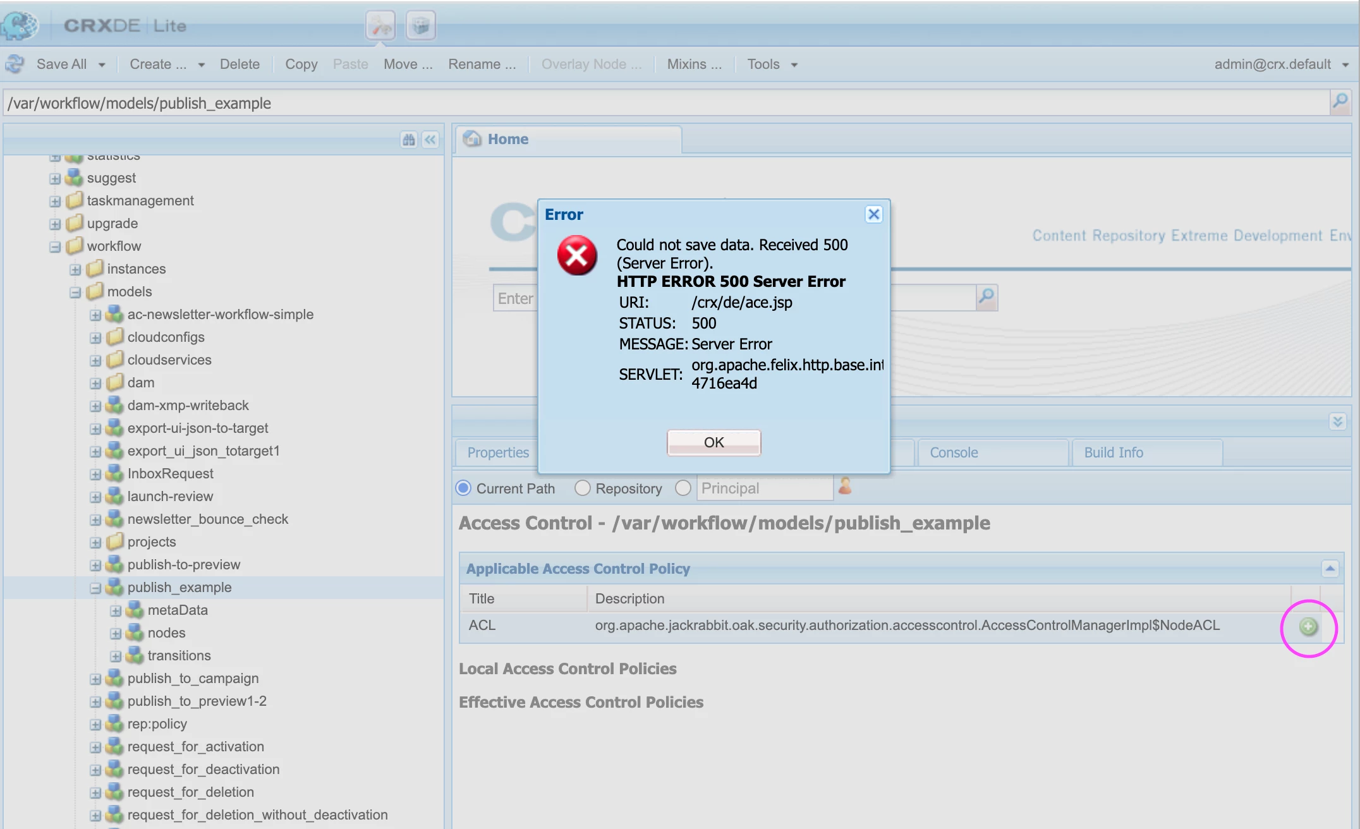1360x829 pixels.
Task: Click the binoculars search icon in tree panel
Action: pyautogui.click(x=409, y=140)
